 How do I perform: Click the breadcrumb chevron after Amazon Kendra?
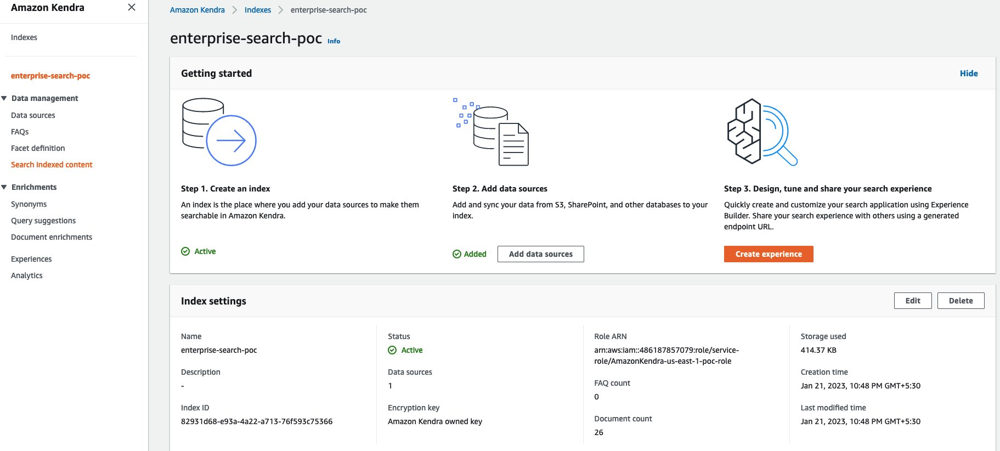(235, 10)
